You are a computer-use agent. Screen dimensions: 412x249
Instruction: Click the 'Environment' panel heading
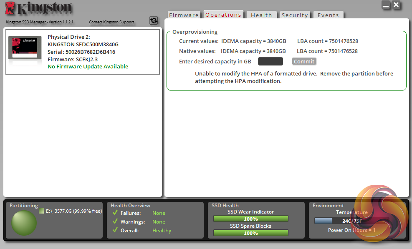(328, 206)
